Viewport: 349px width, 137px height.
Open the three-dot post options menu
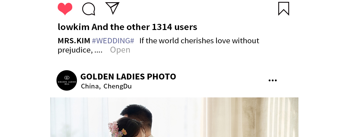coord(273,80)
